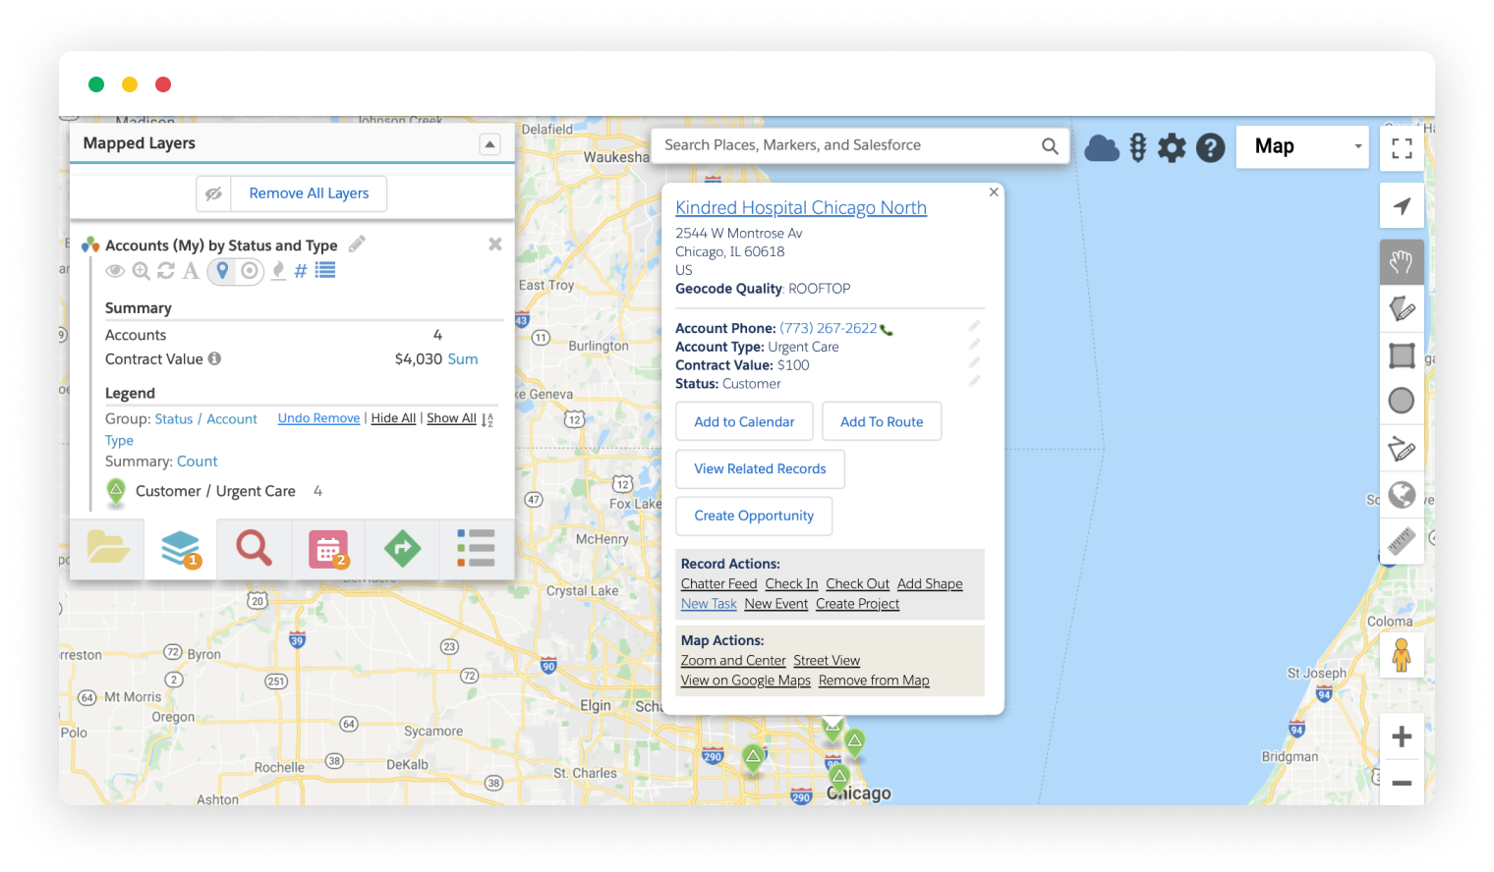Viewport: 1494px width, 872px height.
Task: Click the Remove All Layers button
Action: [x=309, y=193]
